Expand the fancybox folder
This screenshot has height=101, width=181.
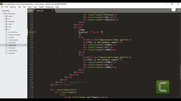[4, 21]
